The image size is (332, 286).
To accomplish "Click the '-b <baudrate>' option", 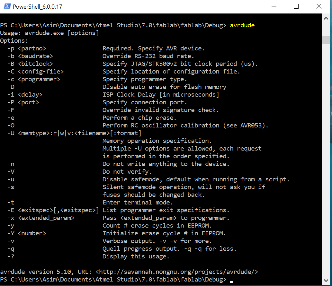I will click(30, 56).
